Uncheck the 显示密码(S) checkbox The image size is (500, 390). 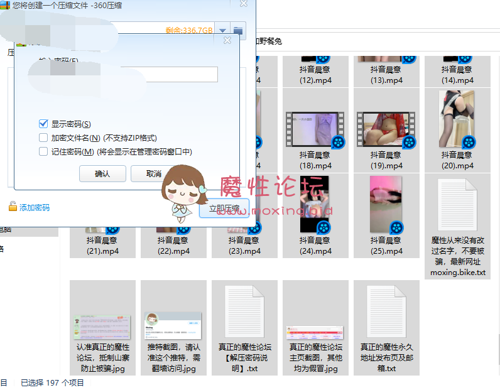point(43,124)
